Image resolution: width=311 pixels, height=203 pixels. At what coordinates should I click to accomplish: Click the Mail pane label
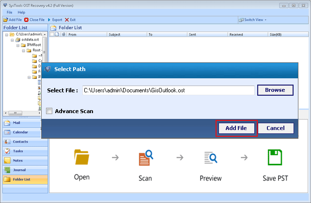[16, 123]
